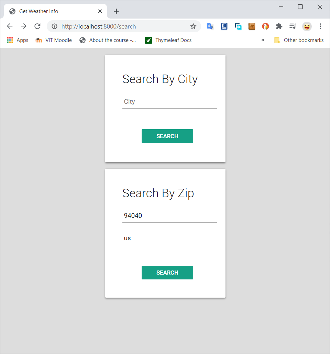The height and width of the screenshot is (354, 330).
Task: Open a new browser tab
Action: click(116, 11)
